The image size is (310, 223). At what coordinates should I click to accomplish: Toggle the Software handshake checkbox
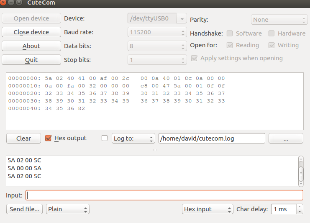pos(230,33)
